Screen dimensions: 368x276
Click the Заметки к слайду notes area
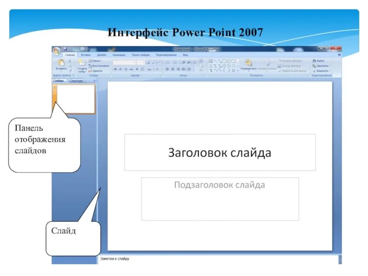pos(218,259)
